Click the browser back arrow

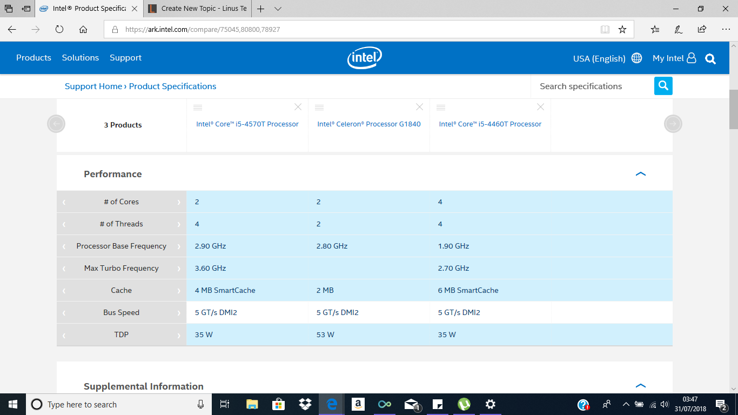coord(12,30)
